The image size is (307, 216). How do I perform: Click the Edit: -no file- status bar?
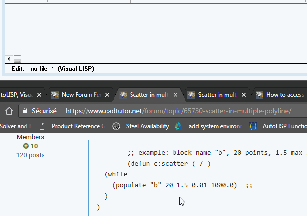coord(53,69)
